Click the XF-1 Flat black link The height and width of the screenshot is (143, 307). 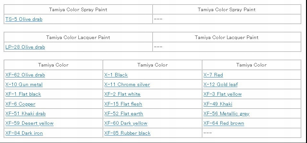23,94
